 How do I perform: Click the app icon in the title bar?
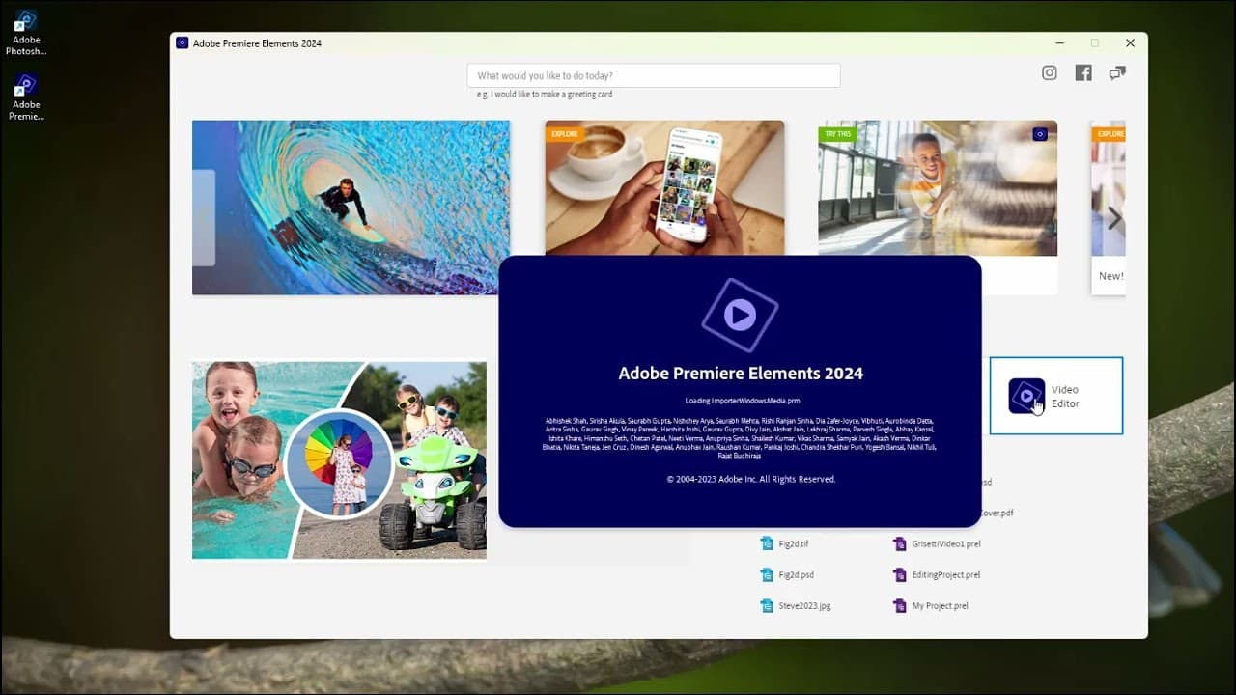[182, 42]
